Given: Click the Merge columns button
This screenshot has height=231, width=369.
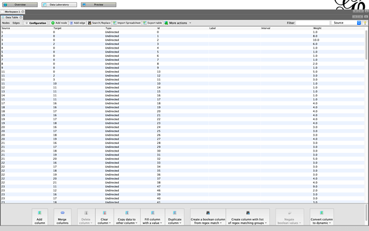Looking at the screenshot, I should (x=62, y=217).
